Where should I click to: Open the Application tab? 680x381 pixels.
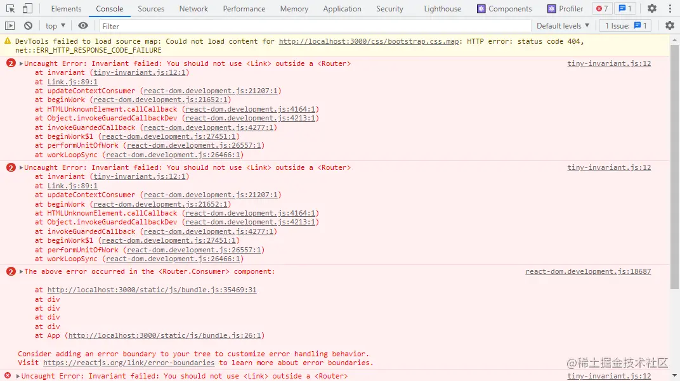342,9
